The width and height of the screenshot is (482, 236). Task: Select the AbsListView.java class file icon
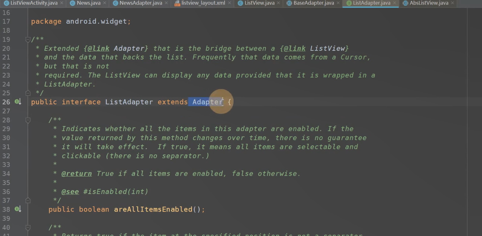(406, 3)
